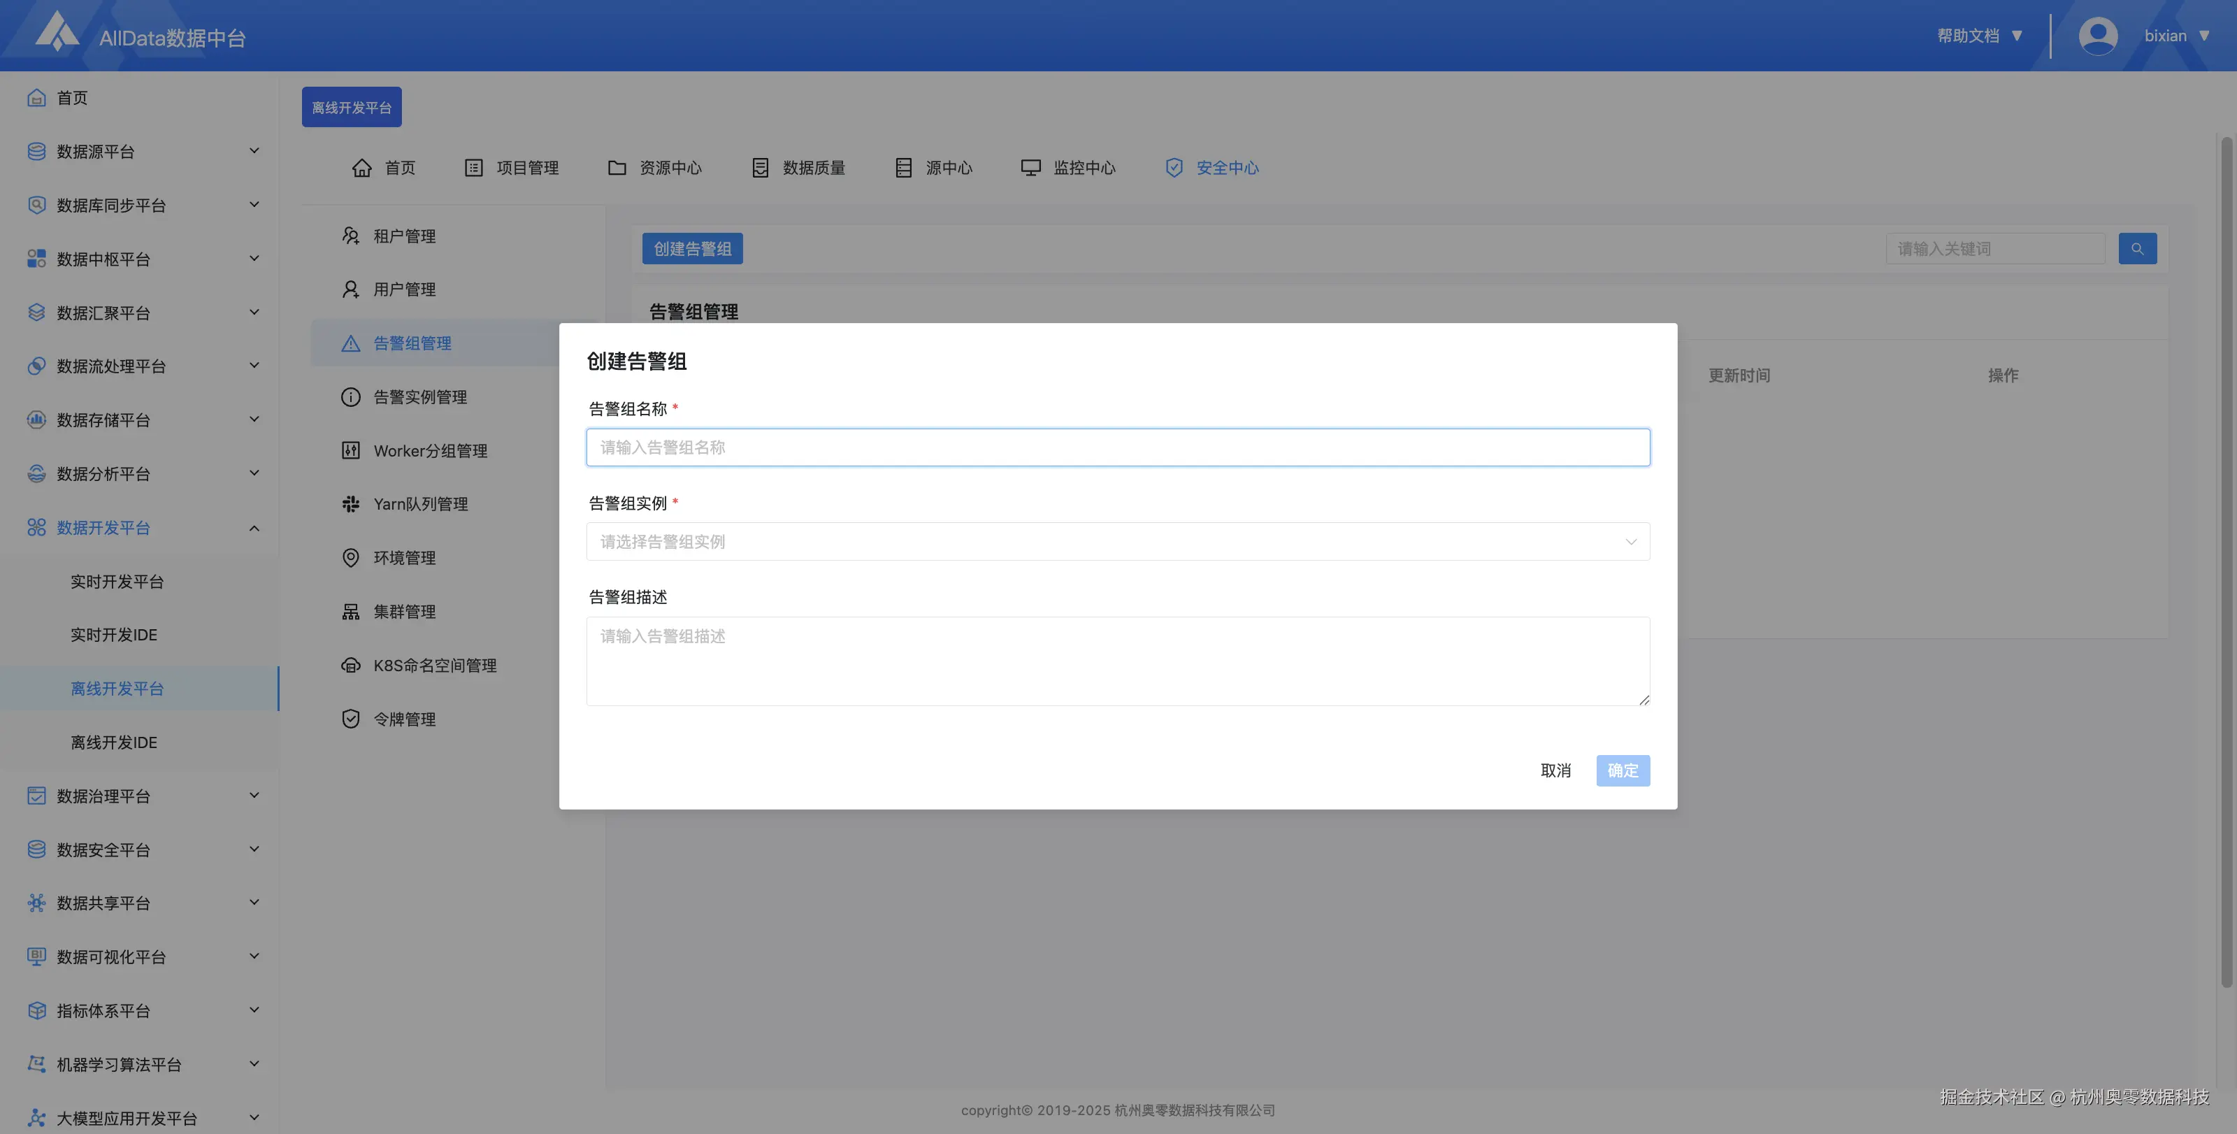2237x1134 pixels.
Task: Open the bixian user dropdown
Action: click(x=2176, y=36)
